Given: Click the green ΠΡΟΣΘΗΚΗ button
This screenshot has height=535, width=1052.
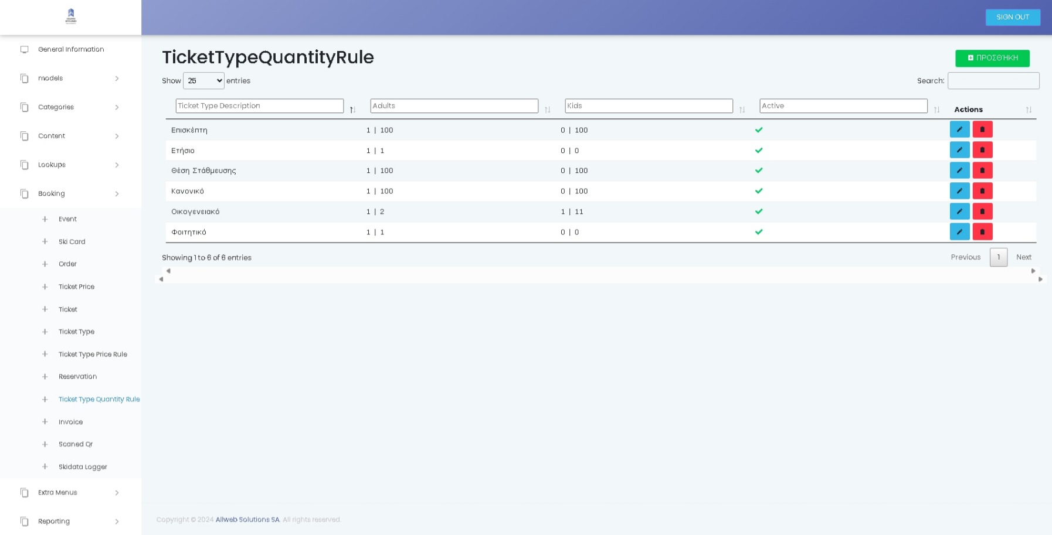Looking at the screenshot, I should coord(992,58).
